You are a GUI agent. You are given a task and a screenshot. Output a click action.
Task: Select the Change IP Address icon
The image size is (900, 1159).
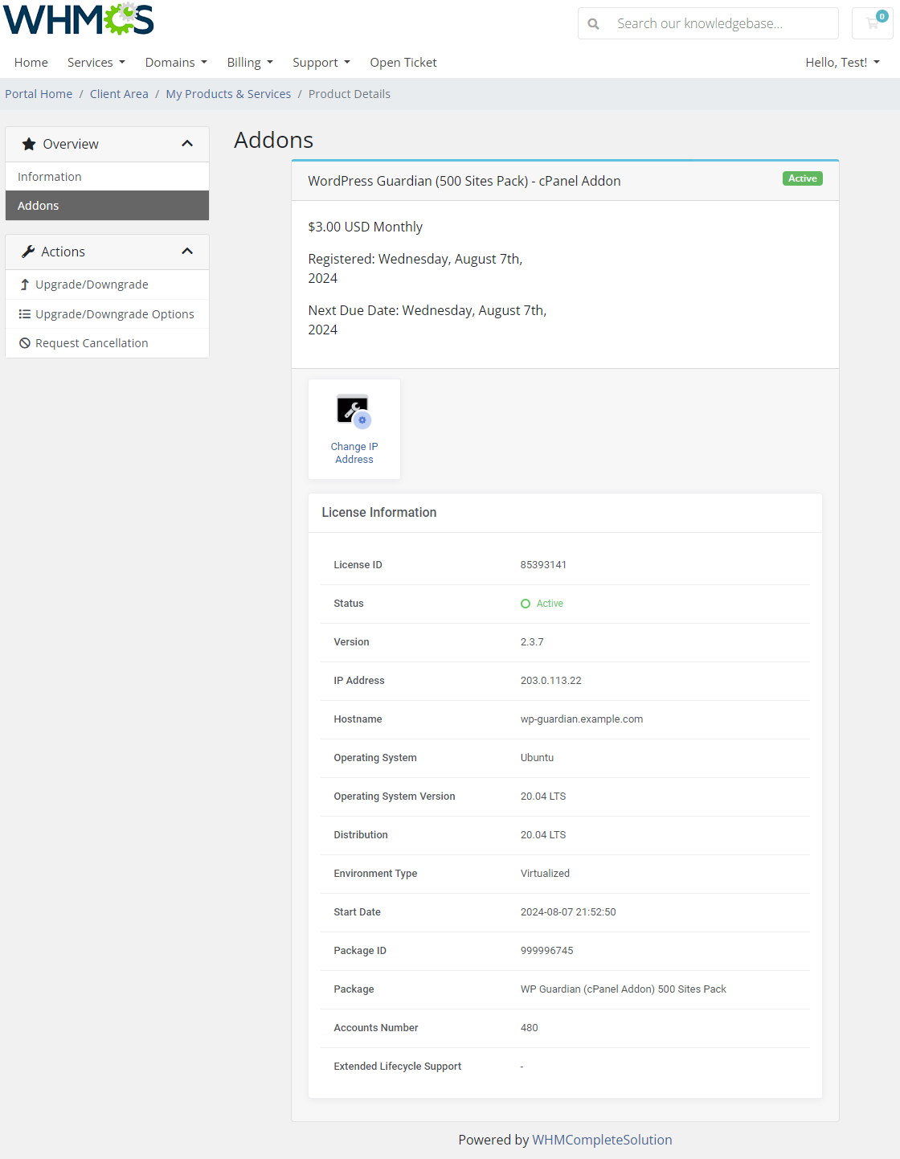(x=354, y=410)
